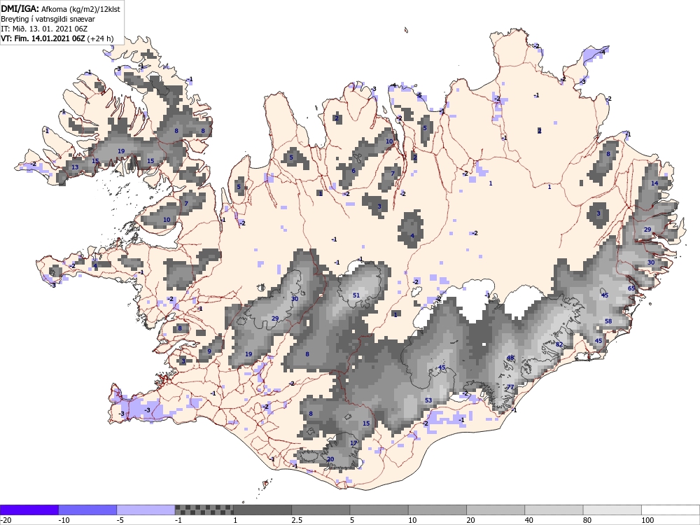Choose the light gray legend swatch for 20 to 40
This screenshot has width=700, height=525.
[x=496, y=510]
